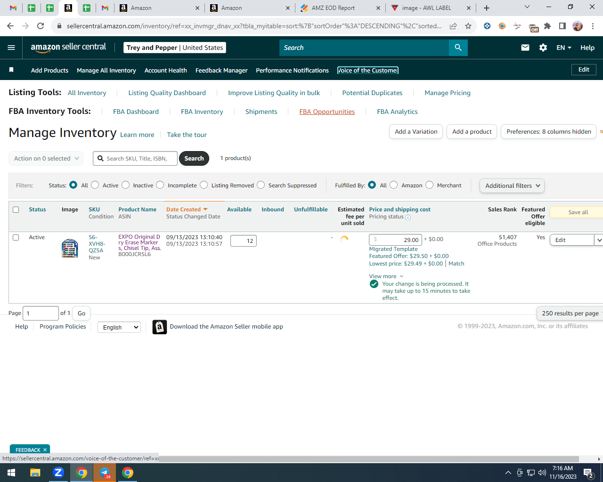The image size is (603, 482).
Task: Click the Match lowest price link
Action: pos(456,264)
